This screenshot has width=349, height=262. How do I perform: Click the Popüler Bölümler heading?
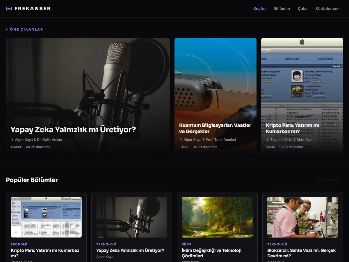(x=32, y=180)
